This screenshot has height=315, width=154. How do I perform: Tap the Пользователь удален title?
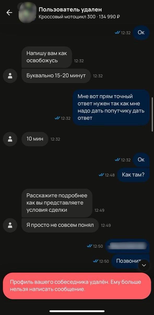click(70, 10)
